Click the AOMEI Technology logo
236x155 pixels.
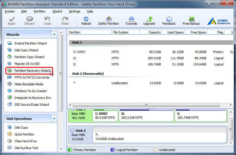(219, 21)
